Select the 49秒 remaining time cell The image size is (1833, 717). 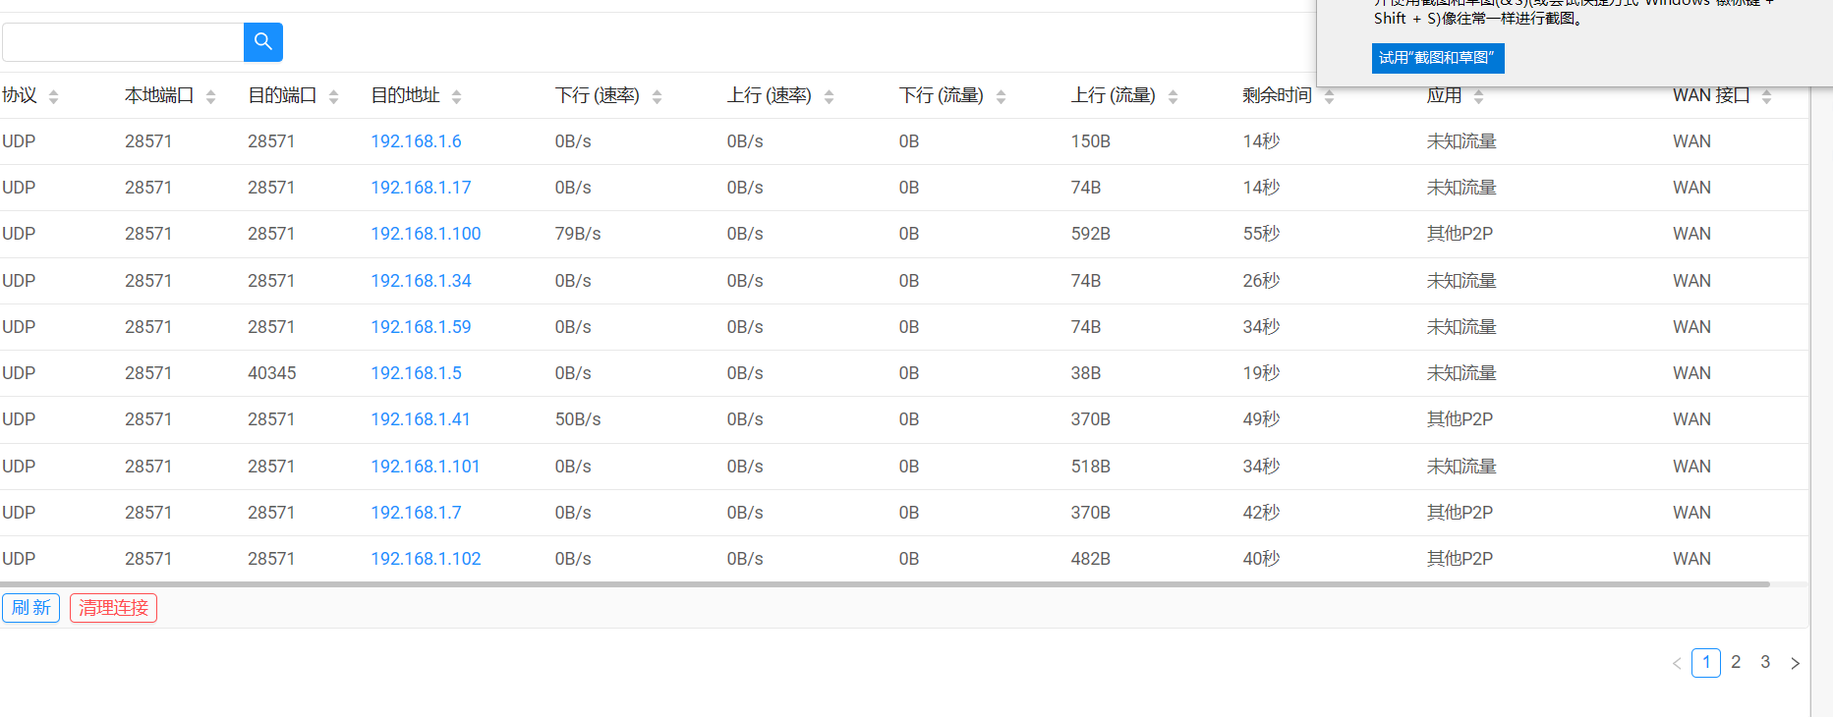(x=1261, y=419)
